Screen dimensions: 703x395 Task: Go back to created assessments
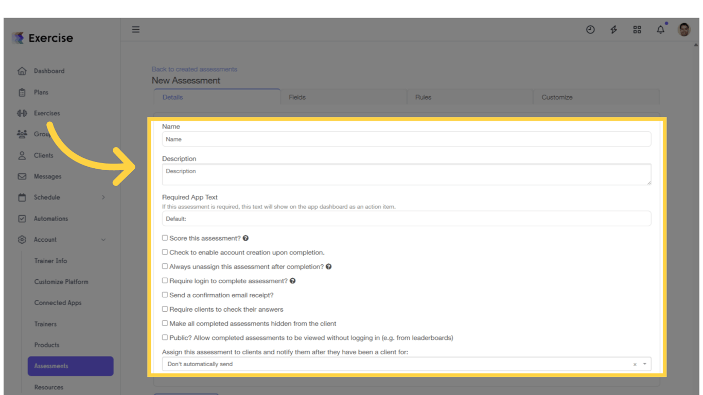(x=194, y=69)
